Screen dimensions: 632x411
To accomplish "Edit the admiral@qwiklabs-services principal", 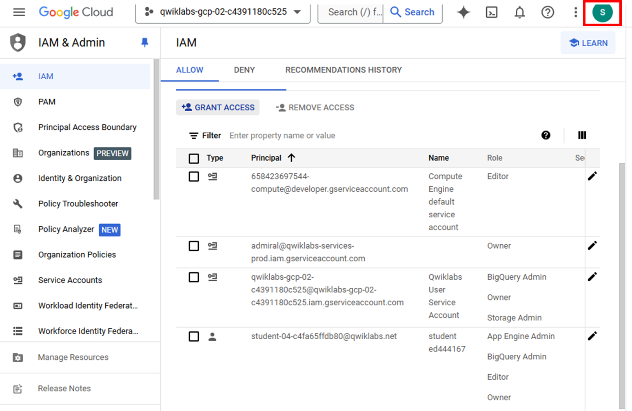I will pos(592,245).
